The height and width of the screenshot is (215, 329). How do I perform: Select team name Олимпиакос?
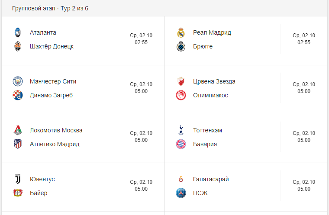pyautogui.click(x=210, y=95)
